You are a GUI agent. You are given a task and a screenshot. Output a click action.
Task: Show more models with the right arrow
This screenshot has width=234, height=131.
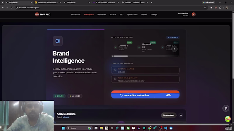[174, 49]
